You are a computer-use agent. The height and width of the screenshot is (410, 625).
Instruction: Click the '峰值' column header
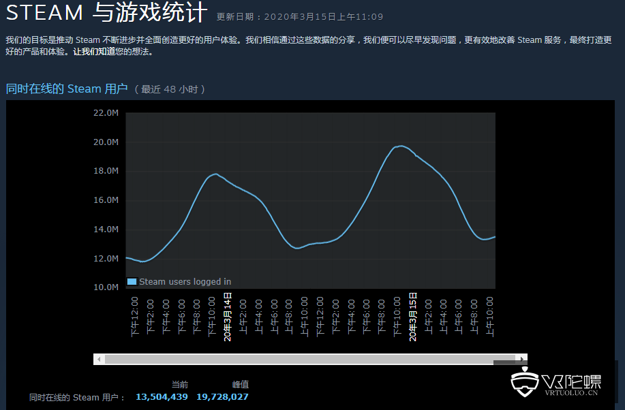[x=241, y=385]
